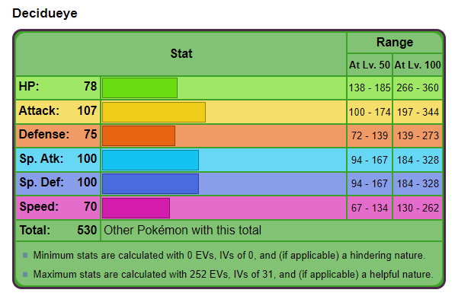Click the Decidueye heading

(45, 14)
